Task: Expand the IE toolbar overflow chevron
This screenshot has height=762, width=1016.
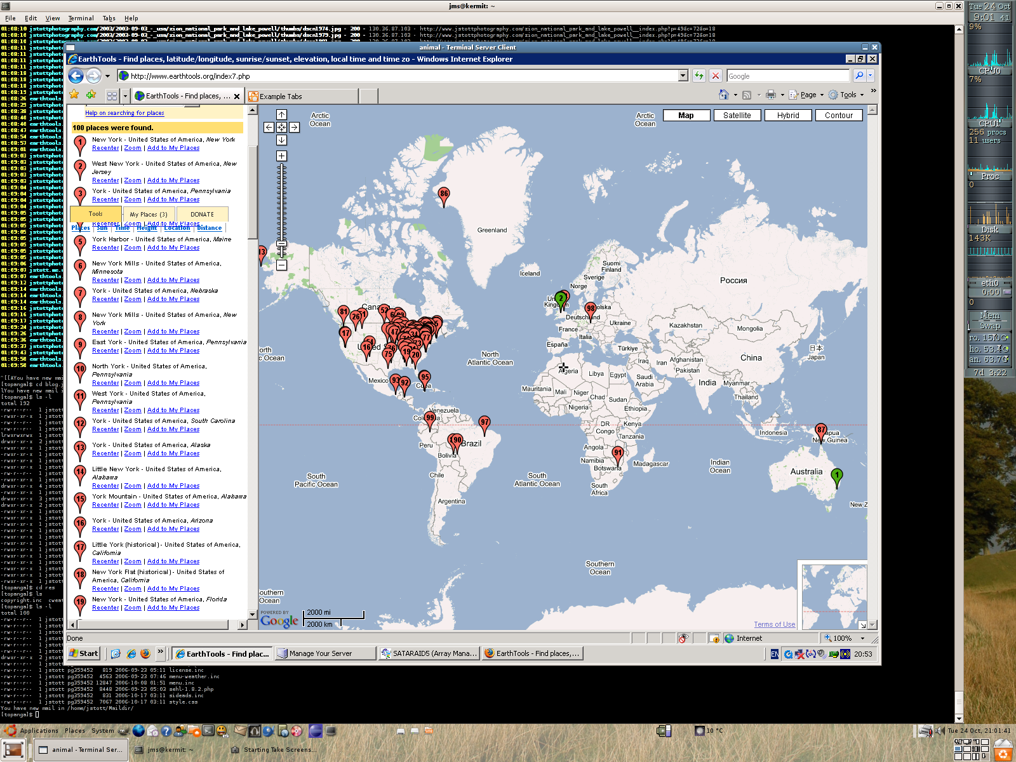Action: 873,91
